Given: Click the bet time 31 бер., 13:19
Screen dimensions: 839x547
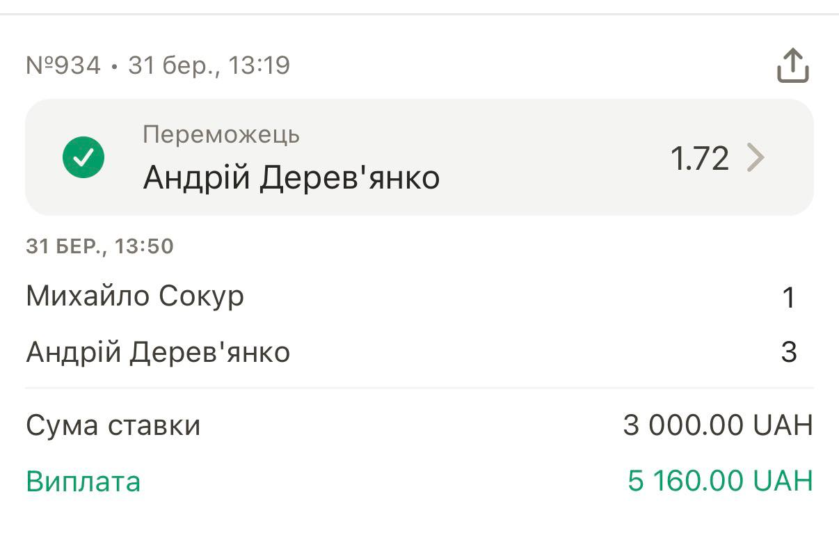Looking at the screenshot, I should [x=209, y=66].
